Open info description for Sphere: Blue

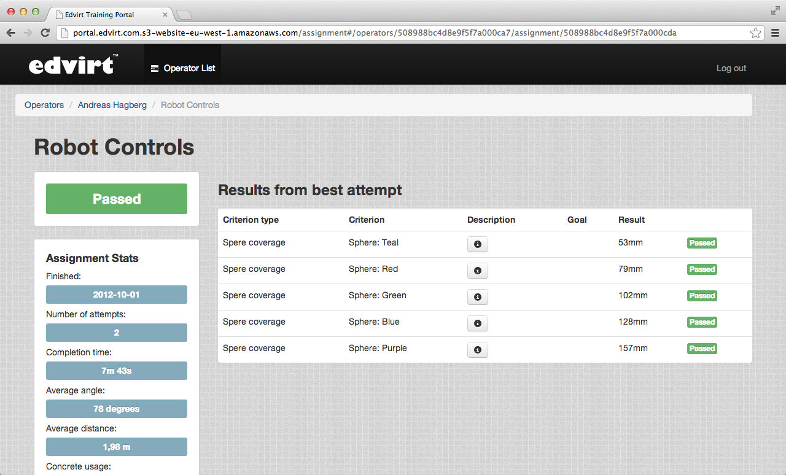[x=478, y=323]
